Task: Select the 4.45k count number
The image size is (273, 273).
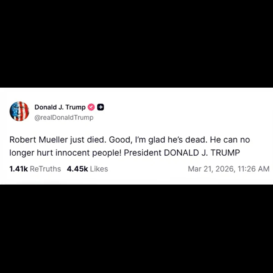Action: 77,169
